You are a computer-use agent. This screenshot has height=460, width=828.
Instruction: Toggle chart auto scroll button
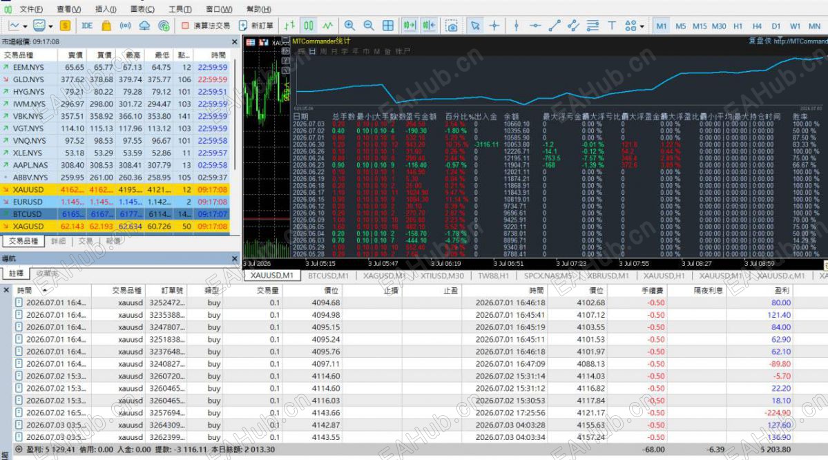click(x=410, y=26)
